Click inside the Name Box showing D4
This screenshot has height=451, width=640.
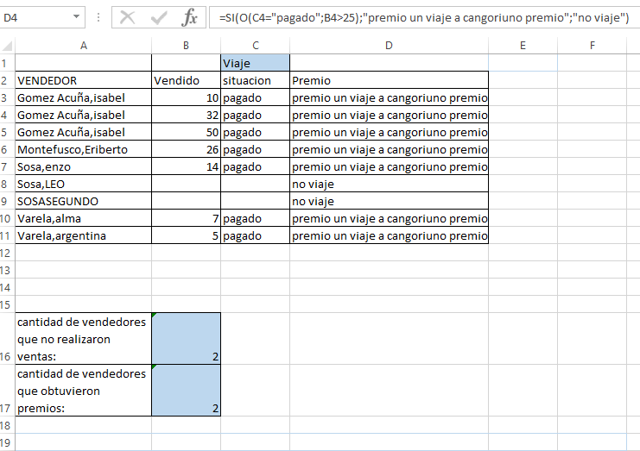point(35,16)
